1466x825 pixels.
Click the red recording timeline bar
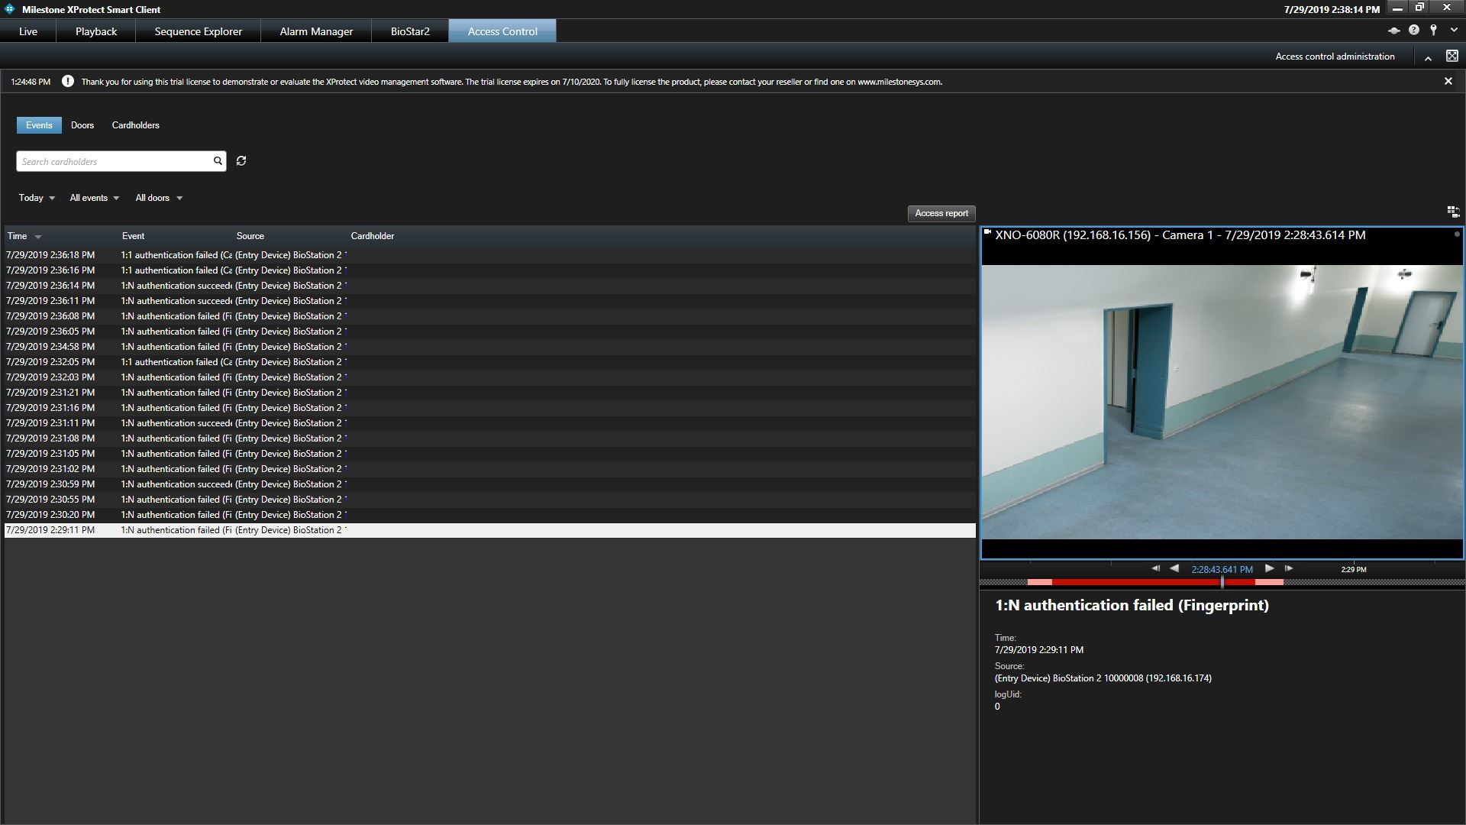point(1154,583)
